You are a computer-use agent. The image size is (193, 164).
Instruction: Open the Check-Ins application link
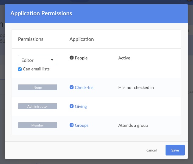point(84,87)
